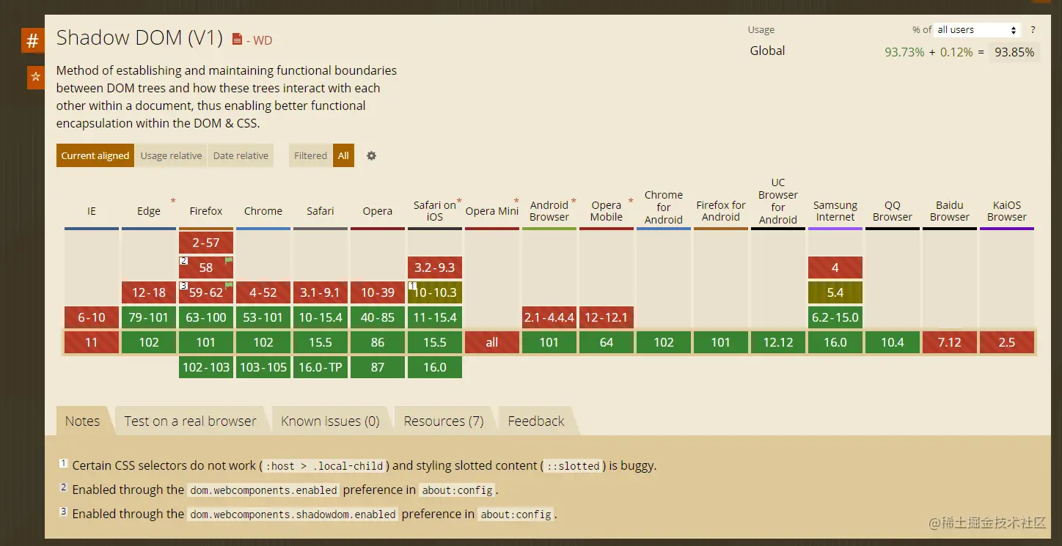This screenshot has height=546, width=1062.
Task: Star this feature with the star icon
Action: point(35,77)
